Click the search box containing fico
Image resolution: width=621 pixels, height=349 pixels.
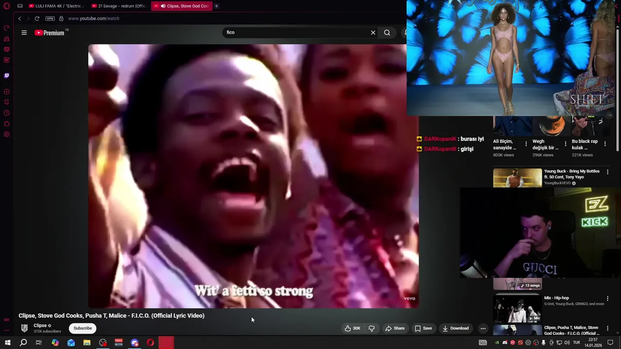(296, 32)
